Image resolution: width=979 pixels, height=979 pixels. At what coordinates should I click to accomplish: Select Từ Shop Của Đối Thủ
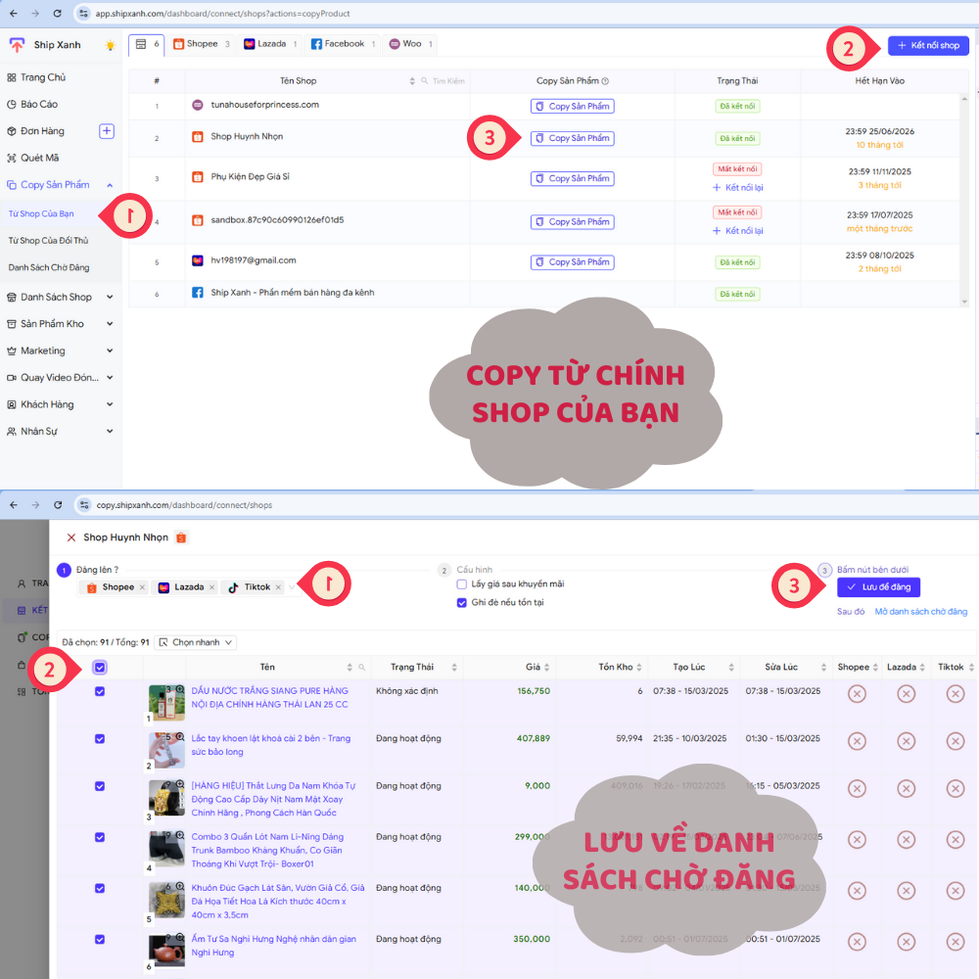point(48,241)
